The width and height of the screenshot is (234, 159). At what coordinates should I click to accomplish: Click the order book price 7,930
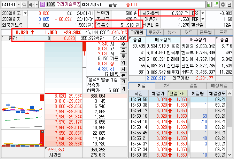[55, 144]
